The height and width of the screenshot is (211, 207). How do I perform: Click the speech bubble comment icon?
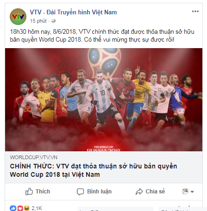click(81, 192)
